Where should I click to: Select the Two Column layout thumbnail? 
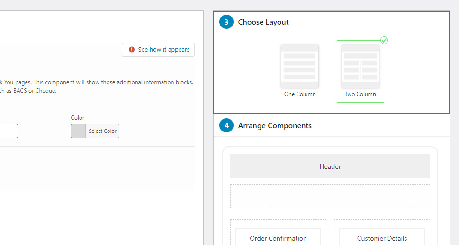pyautogui.click(x=360, y=67)
